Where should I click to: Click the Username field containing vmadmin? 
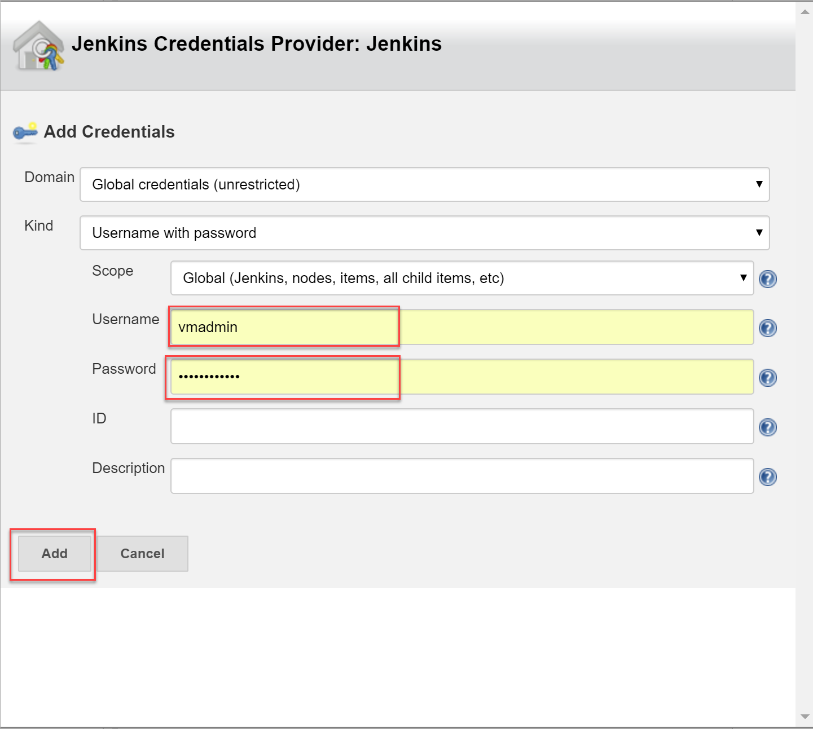coord(462,327)
